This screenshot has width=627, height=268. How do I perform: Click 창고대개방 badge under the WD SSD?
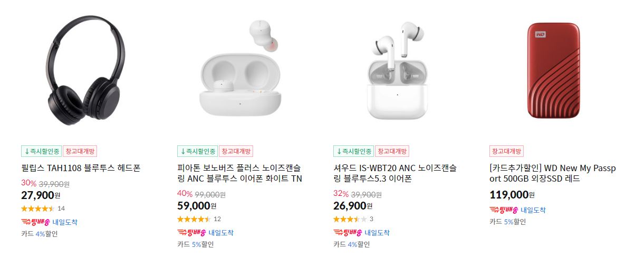pyautogui.click(x=506, y=151)
